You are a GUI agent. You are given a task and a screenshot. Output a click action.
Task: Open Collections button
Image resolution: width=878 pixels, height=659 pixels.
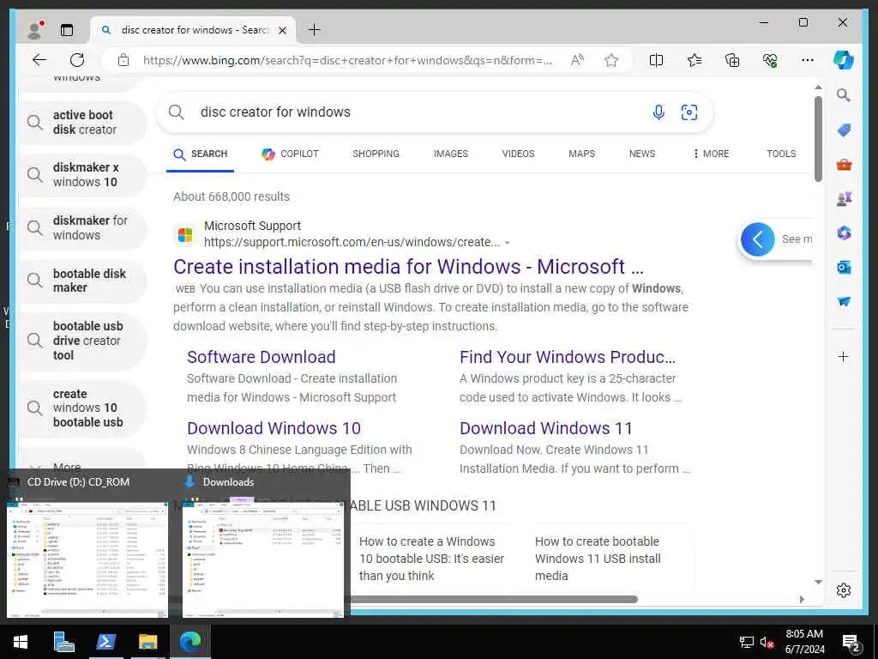point(732,60)
